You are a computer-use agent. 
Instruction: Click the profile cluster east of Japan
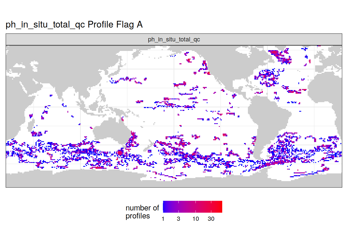pos(126,79)
